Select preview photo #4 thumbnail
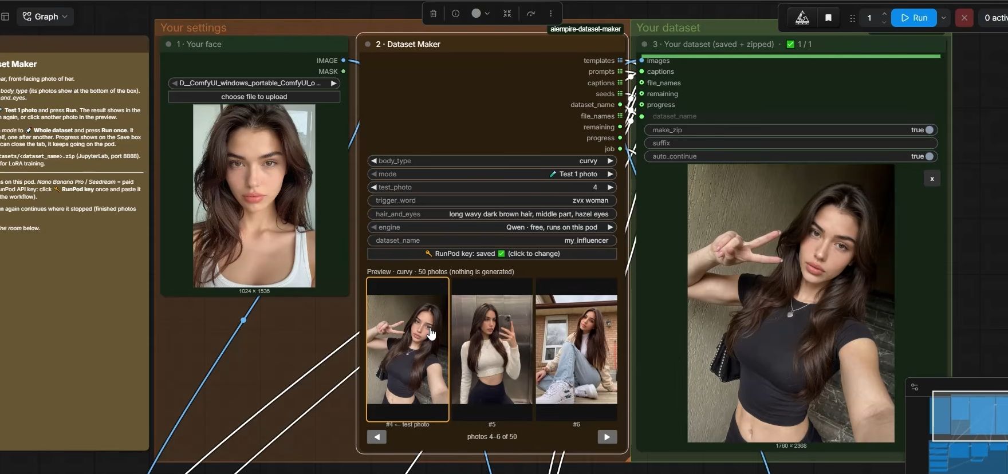 (x=408, y=349)
